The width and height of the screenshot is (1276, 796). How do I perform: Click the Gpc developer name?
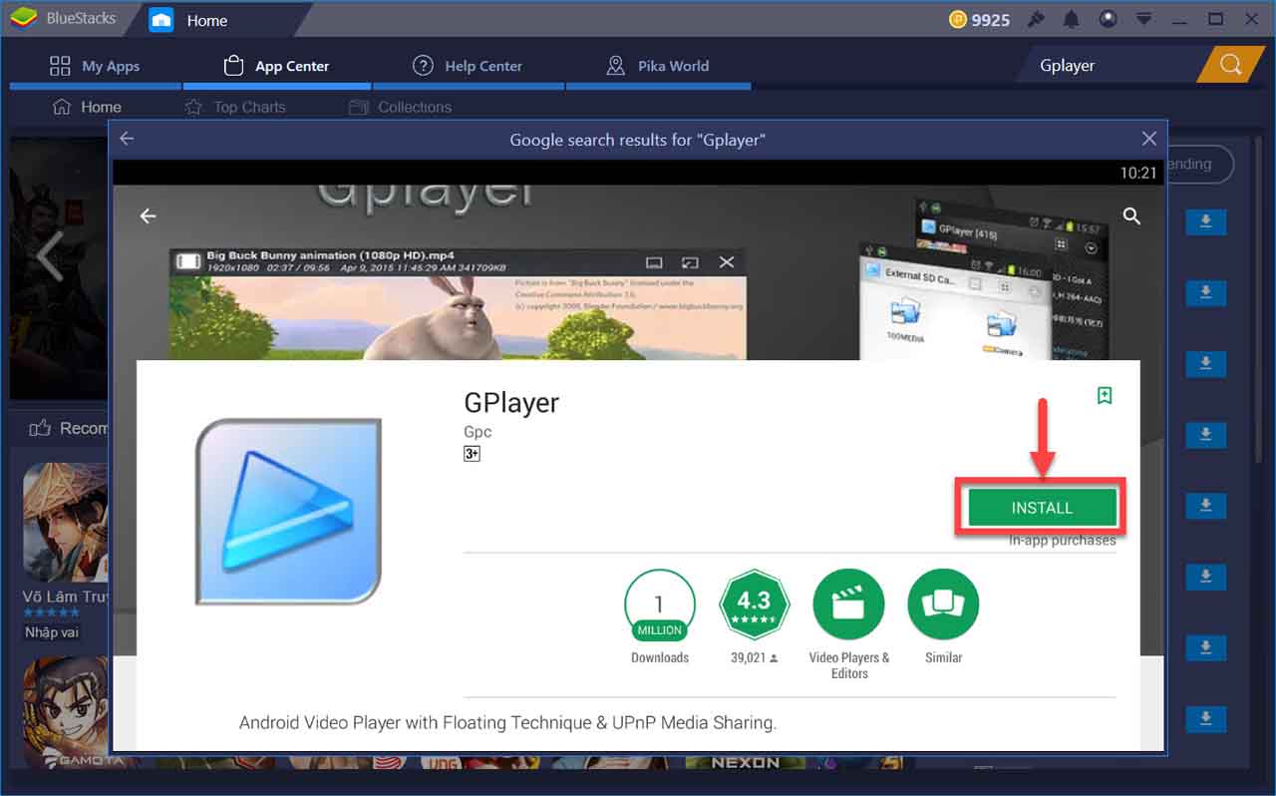pos(478,432)
